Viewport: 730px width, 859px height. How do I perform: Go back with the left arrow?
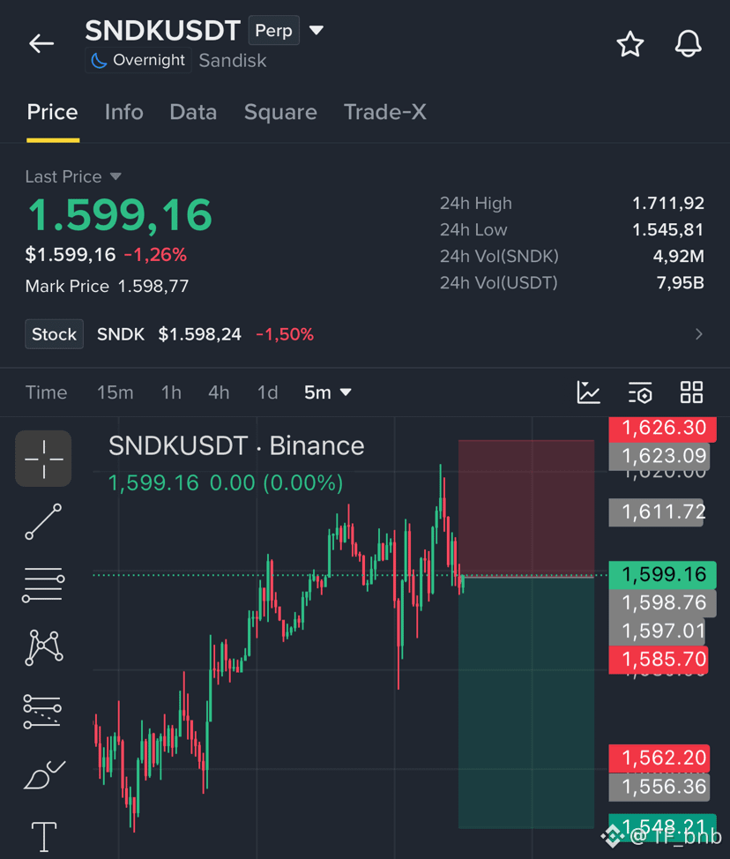click(x=41, y=43)
